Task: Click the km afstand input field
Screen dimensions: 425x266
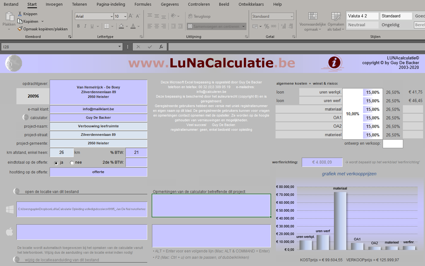Action: [62, 153]
